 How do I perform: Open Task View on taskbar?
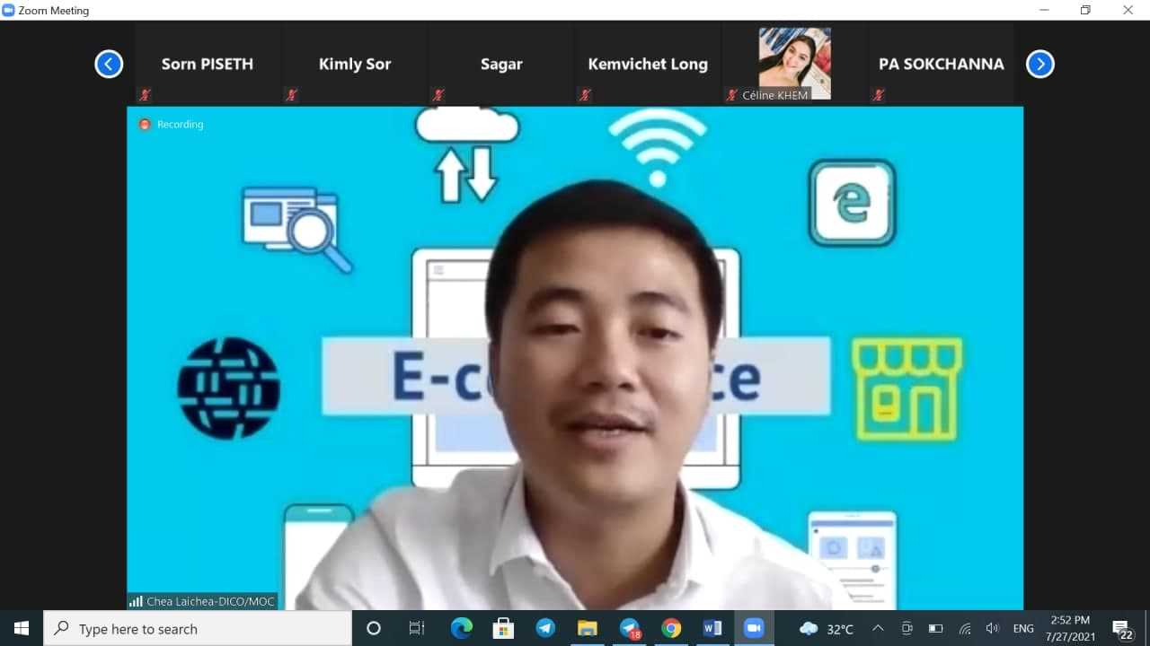[x=416, y=628]
